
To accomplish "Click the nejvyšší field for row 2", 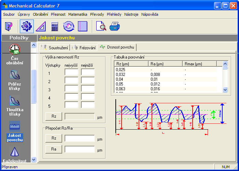I will click(x=71, y=80).
